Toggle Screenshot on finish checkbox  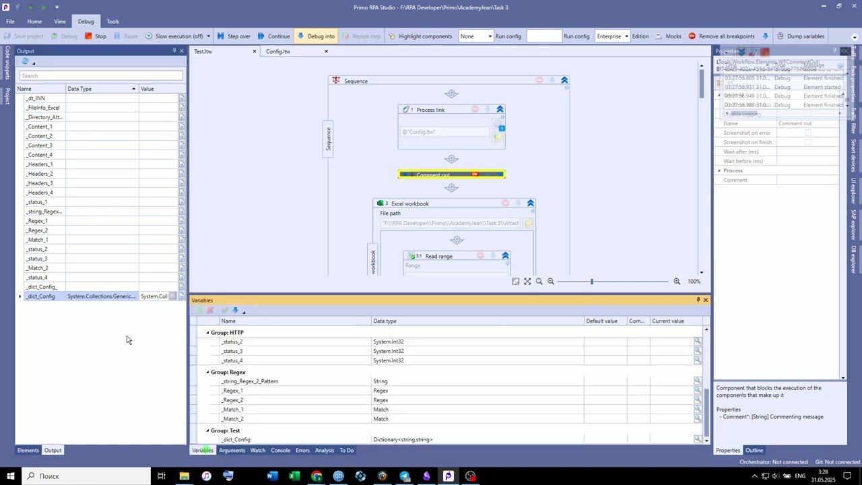click(808, 142)
